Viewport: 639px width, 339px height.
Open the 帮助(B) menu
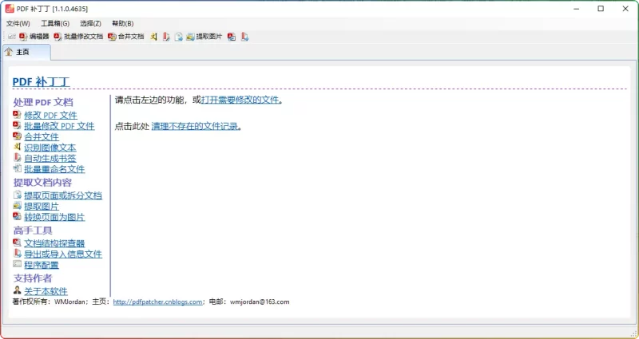[123, 23]
